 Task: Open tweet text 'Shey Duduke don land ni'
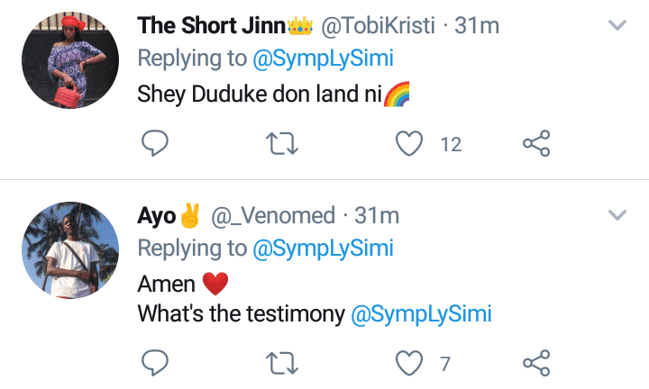click(260, 95)
